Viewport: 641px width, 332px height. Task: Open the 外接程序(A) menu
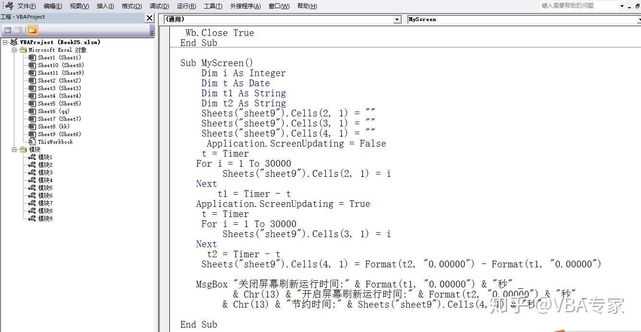pos(246,6)
